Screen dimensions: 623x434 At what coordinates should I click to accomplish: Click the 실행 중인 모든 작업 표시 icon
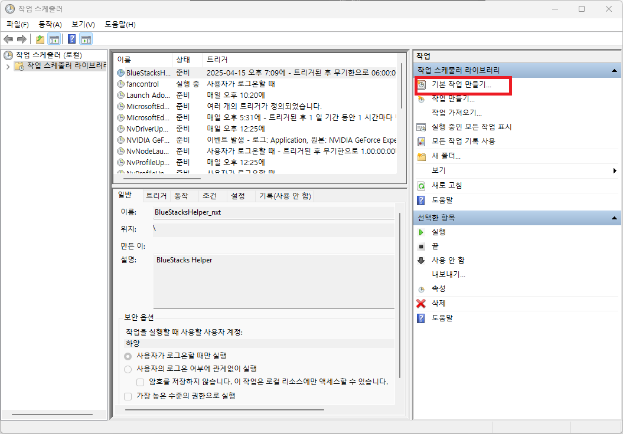click(x=421, y=127)
